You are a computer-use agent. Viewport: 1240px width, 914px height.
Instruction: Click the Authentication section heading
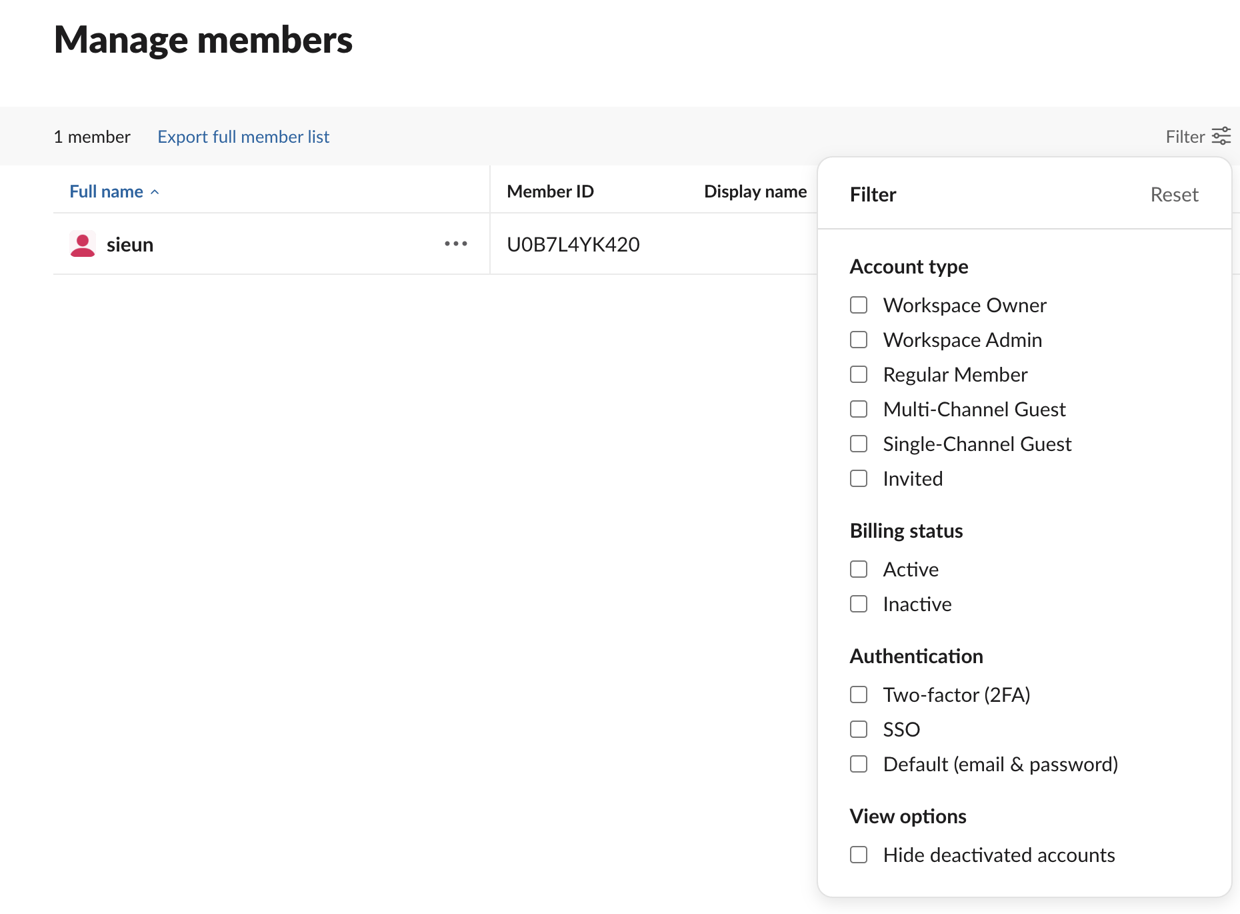916,656
